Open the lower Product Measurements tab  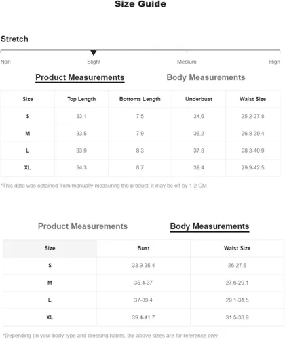point(83,226)
